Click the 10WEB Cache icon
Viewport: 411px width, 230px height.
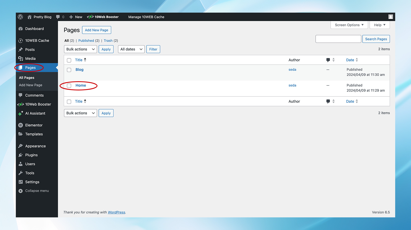tap(21, 40)
